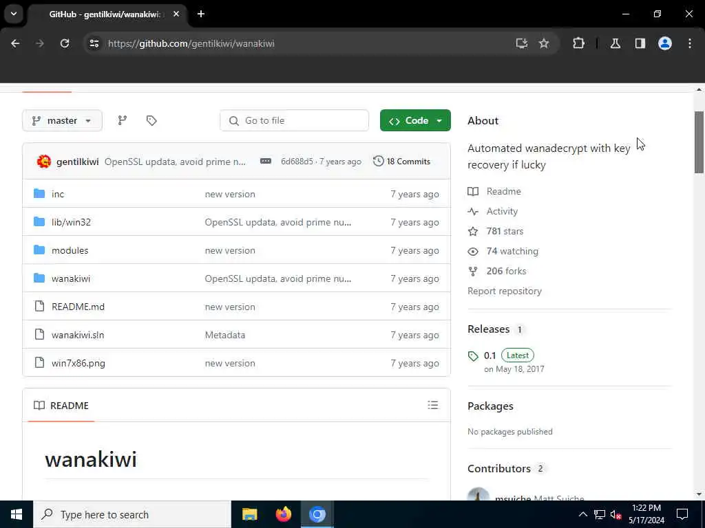Image resolution: width=705 pixels, height=528 pixels.
Task: Open the Contributors heading
Action: click(x=499, y=468)
